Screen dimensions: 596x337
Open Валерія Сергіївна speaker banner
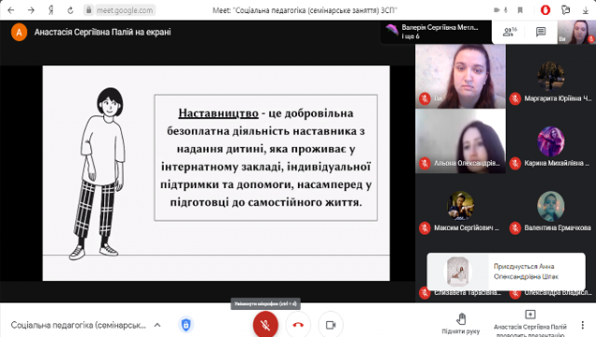point(436,32)
